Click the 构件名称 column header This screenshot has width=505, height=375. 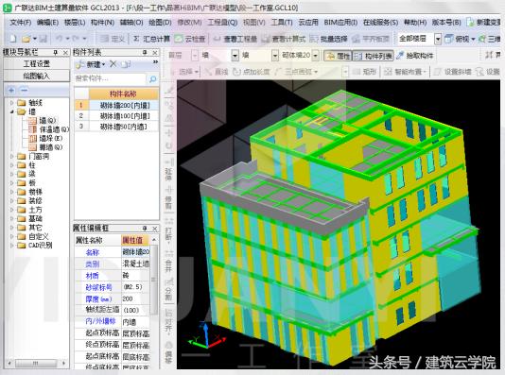click(x=124, y=94)
